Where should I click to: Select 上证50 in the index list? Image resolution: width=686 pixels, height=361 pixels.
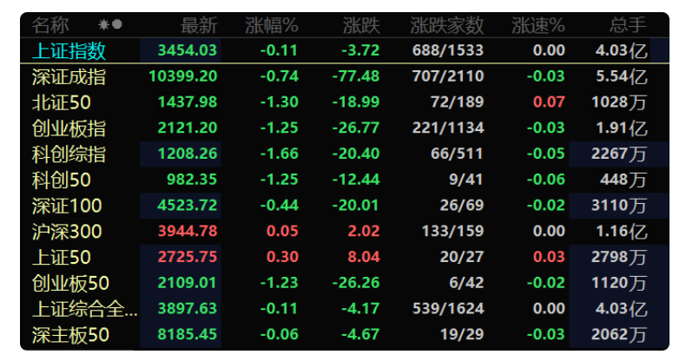[x=345, y=257]
